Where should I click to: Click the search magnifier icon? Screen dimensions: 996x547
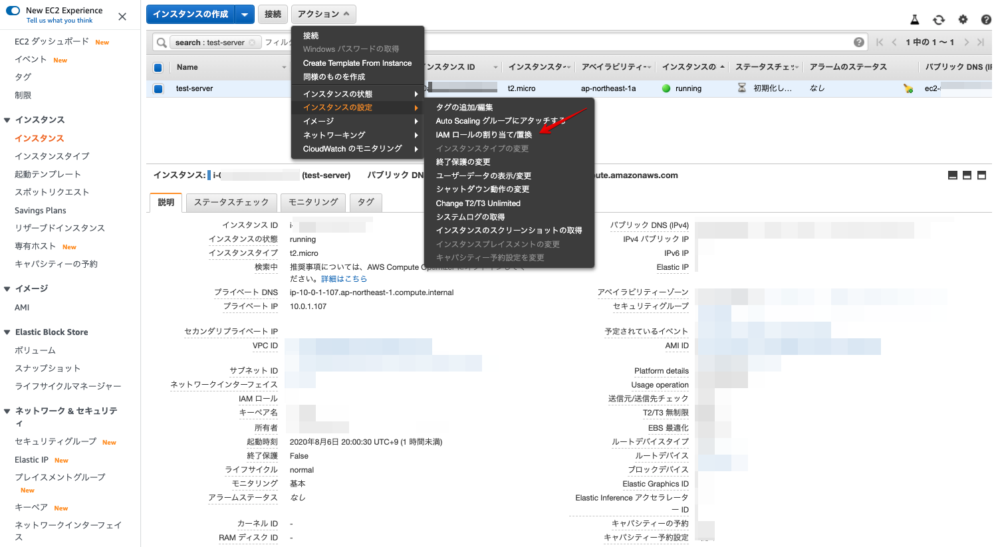click(160, 41)
